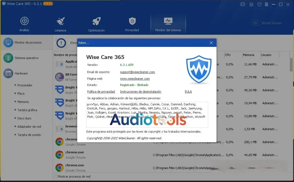Click the browser process icon
The height and width of the screenshot is (182, 294).
(60, 129)
